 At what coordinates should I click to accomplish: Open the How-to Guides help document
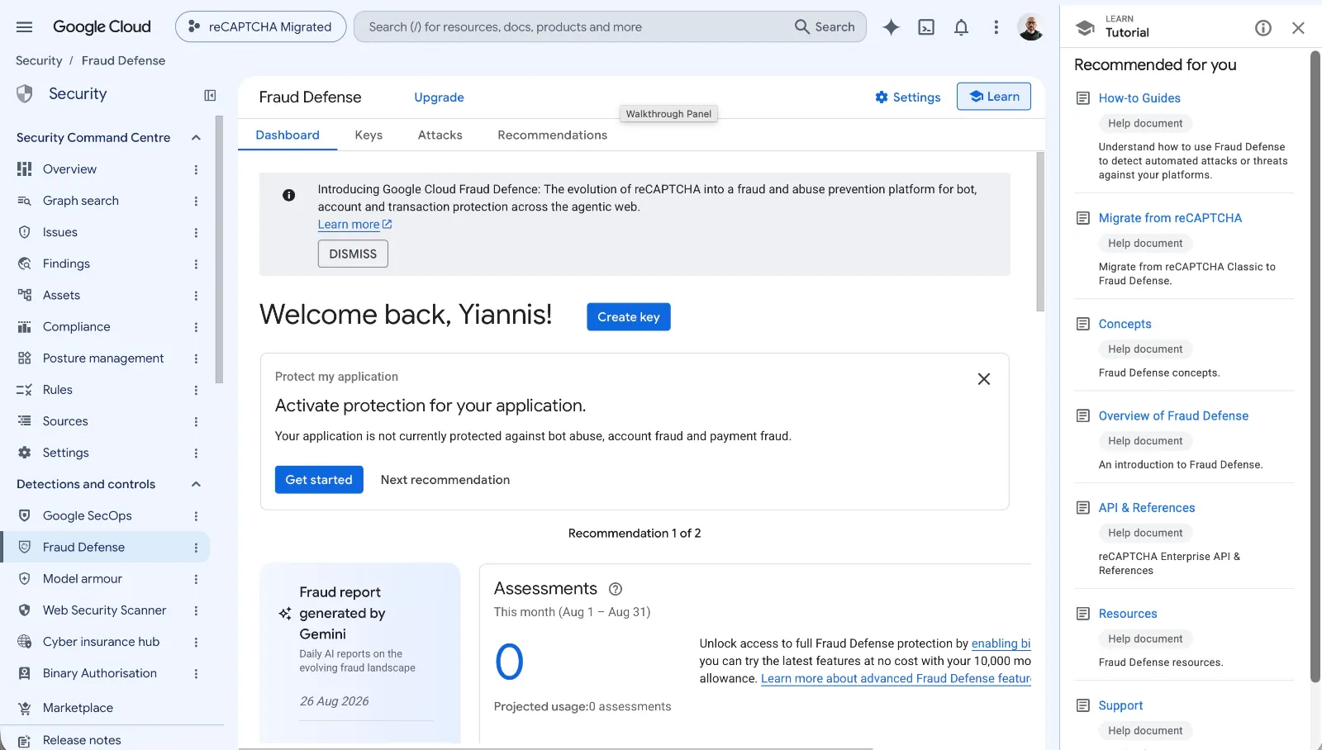pos(1139,98)
